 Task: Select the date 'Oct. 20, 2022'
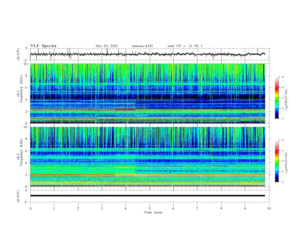(x=107, y=46)
